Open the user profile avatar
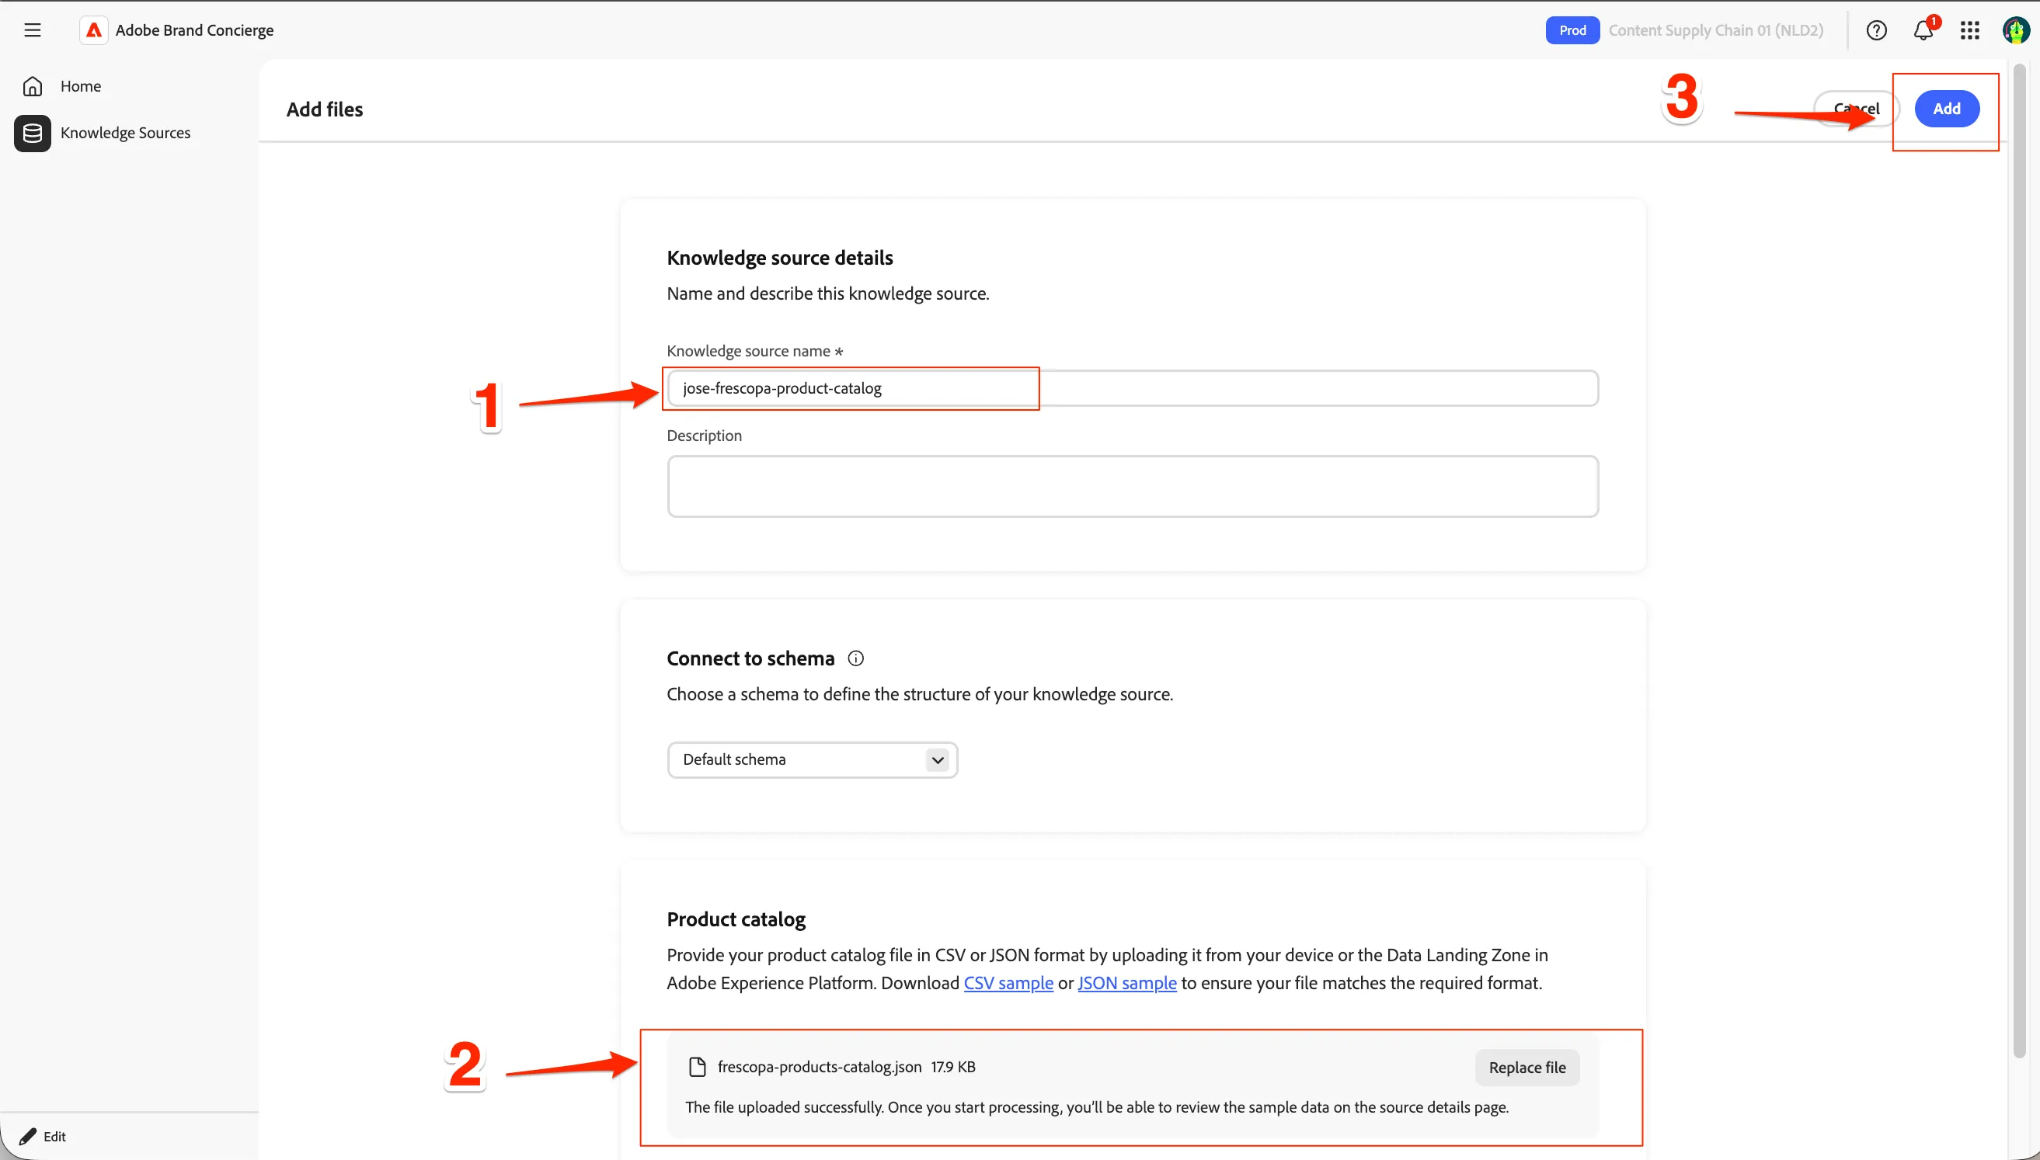This screenshot has height=1160, width=2040. 2016,30
